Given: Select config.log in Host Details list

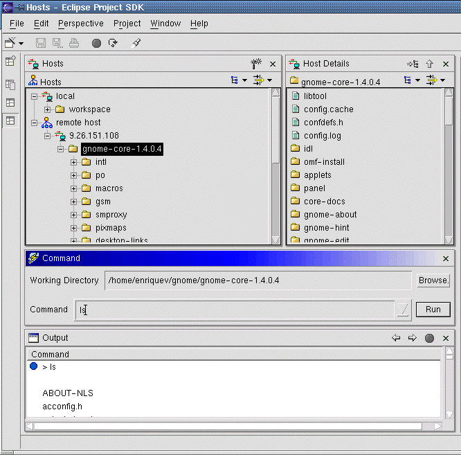Looking at the screenshot, I should [x=322, y=136].
